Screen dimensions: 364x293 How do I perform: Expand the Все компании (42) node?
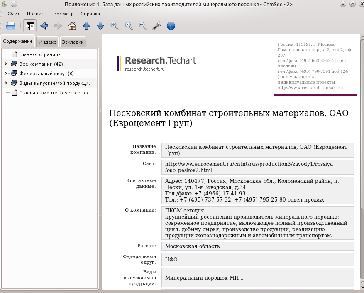click(6, 64)
